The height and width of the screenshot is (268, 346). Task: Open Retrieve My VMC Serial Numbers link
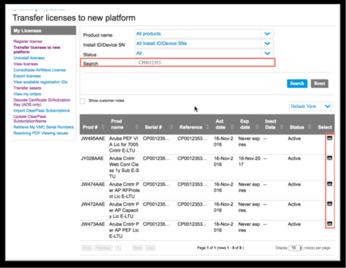(x=43, y=127)
